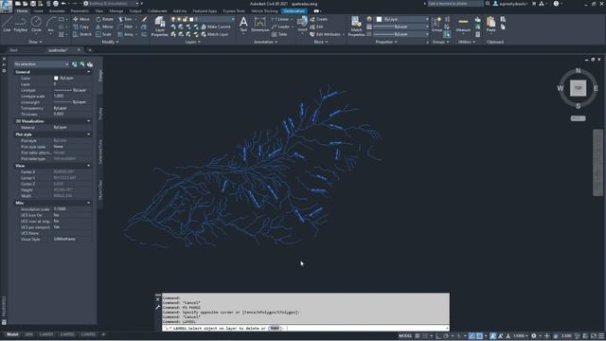This screenshot has height=341, width=606.
Task: Select the Circle tool
Action: click(36, 25)
